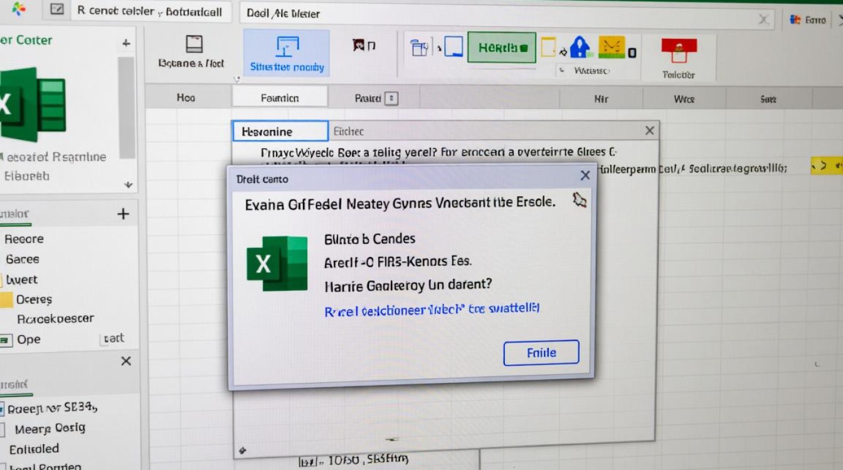Toggle the checkbox next to Meare Oesig

tap(3, 430)
